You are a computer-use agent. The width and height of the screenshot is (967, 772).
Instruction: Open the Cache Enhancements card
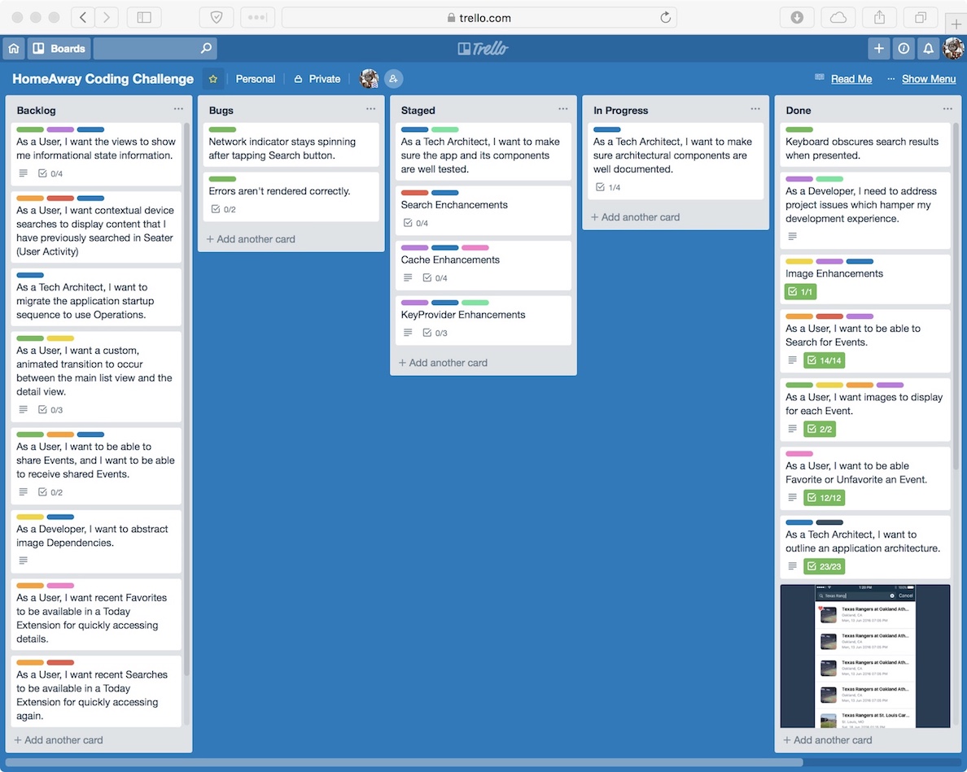[483, 265]
